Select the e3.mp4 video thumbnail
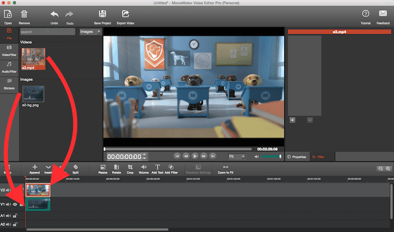Viewport: 394px width, 232px height. 34,59
